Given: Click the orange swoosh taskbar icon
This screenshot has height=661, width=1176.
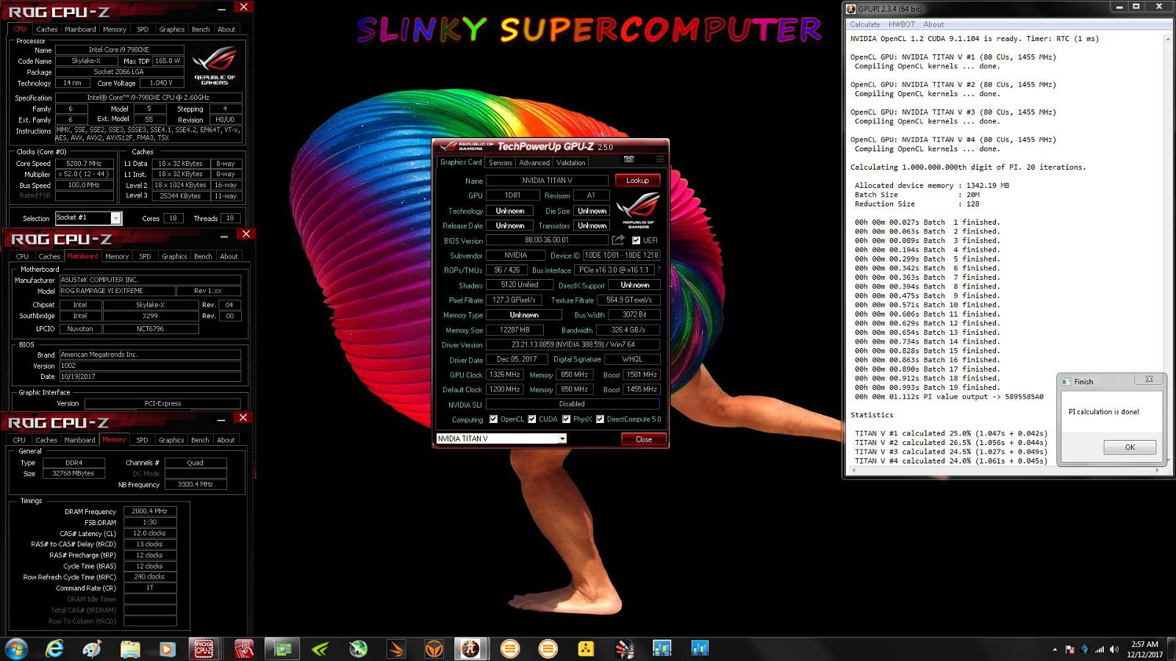Looking at the screenshot, I should (396, 649).
